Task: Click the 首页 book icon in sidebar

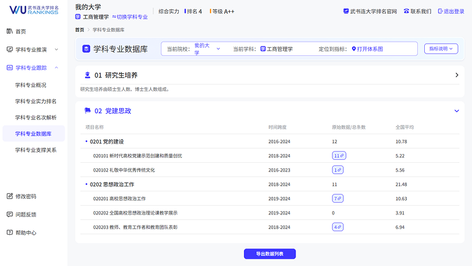Action: click(x=10, y=31)
